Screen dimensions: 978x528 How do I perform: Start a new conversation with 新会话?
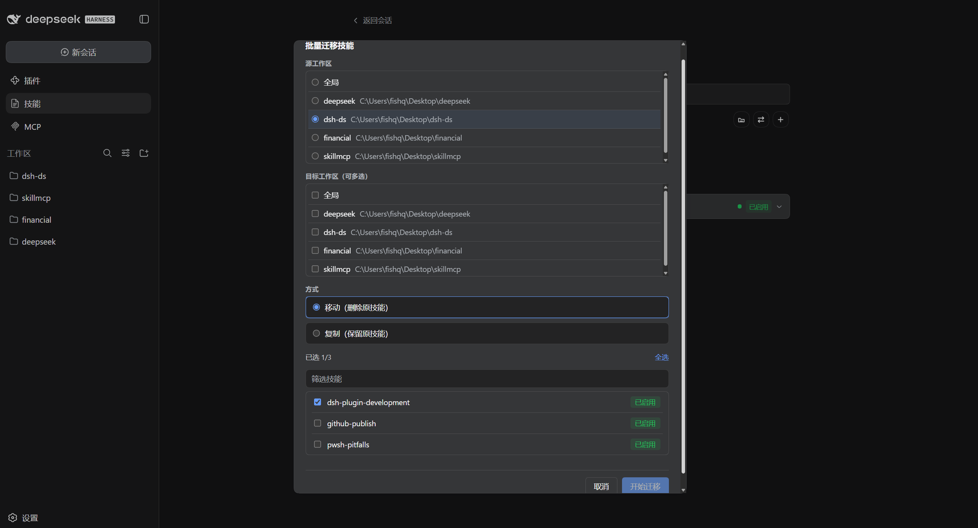78,52
